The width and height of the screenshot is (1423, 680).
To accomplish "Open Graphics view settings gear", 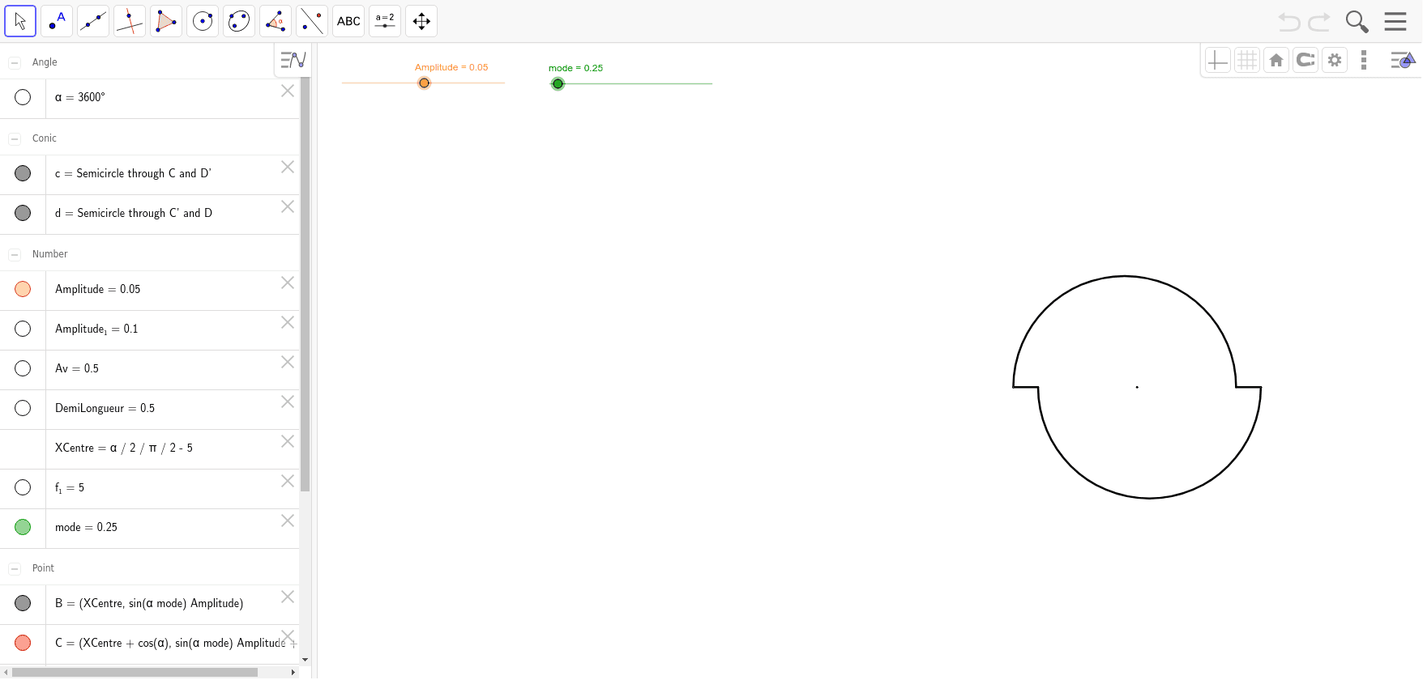I will point(1335,60).
